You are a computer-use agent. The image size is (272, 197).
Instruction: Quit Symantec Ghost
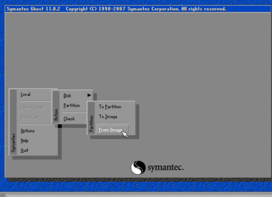(25, 150)
